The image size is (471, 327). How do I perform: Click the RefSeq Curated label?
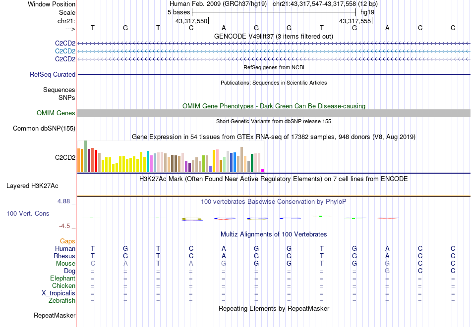coord(53,74)
